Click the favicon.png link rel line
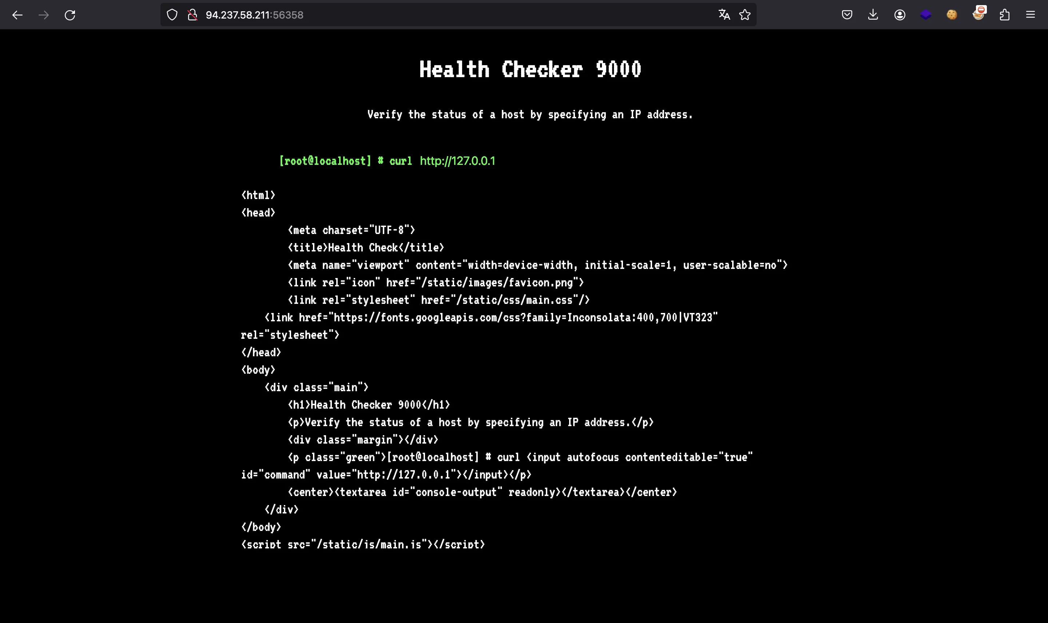The width and height of the screenshot is (1048, 623). tap(436, 282)
